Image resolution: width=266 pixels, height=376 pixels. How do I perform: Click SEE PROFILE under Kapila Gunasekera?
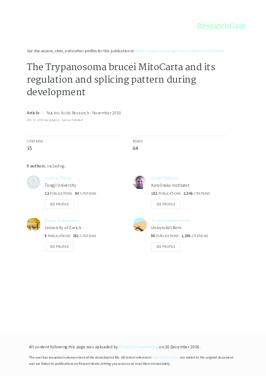59,246
